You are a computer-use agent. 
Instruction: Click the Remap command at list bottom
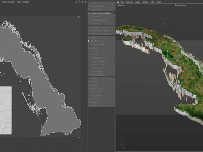[101, 106]
